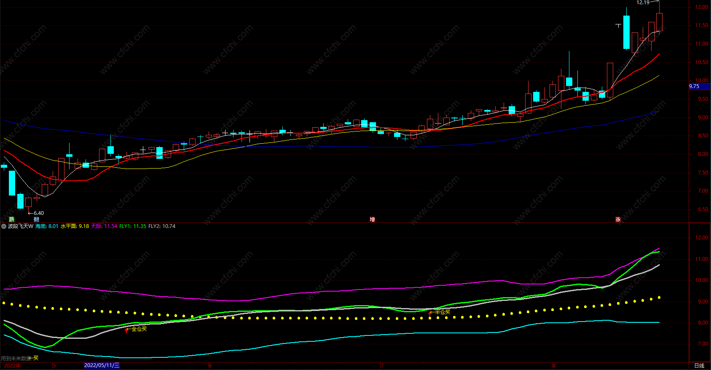This screenshot has height=370, width=711.
Task: Click the FLY1: 11.35 value
Action: [133, 226]
